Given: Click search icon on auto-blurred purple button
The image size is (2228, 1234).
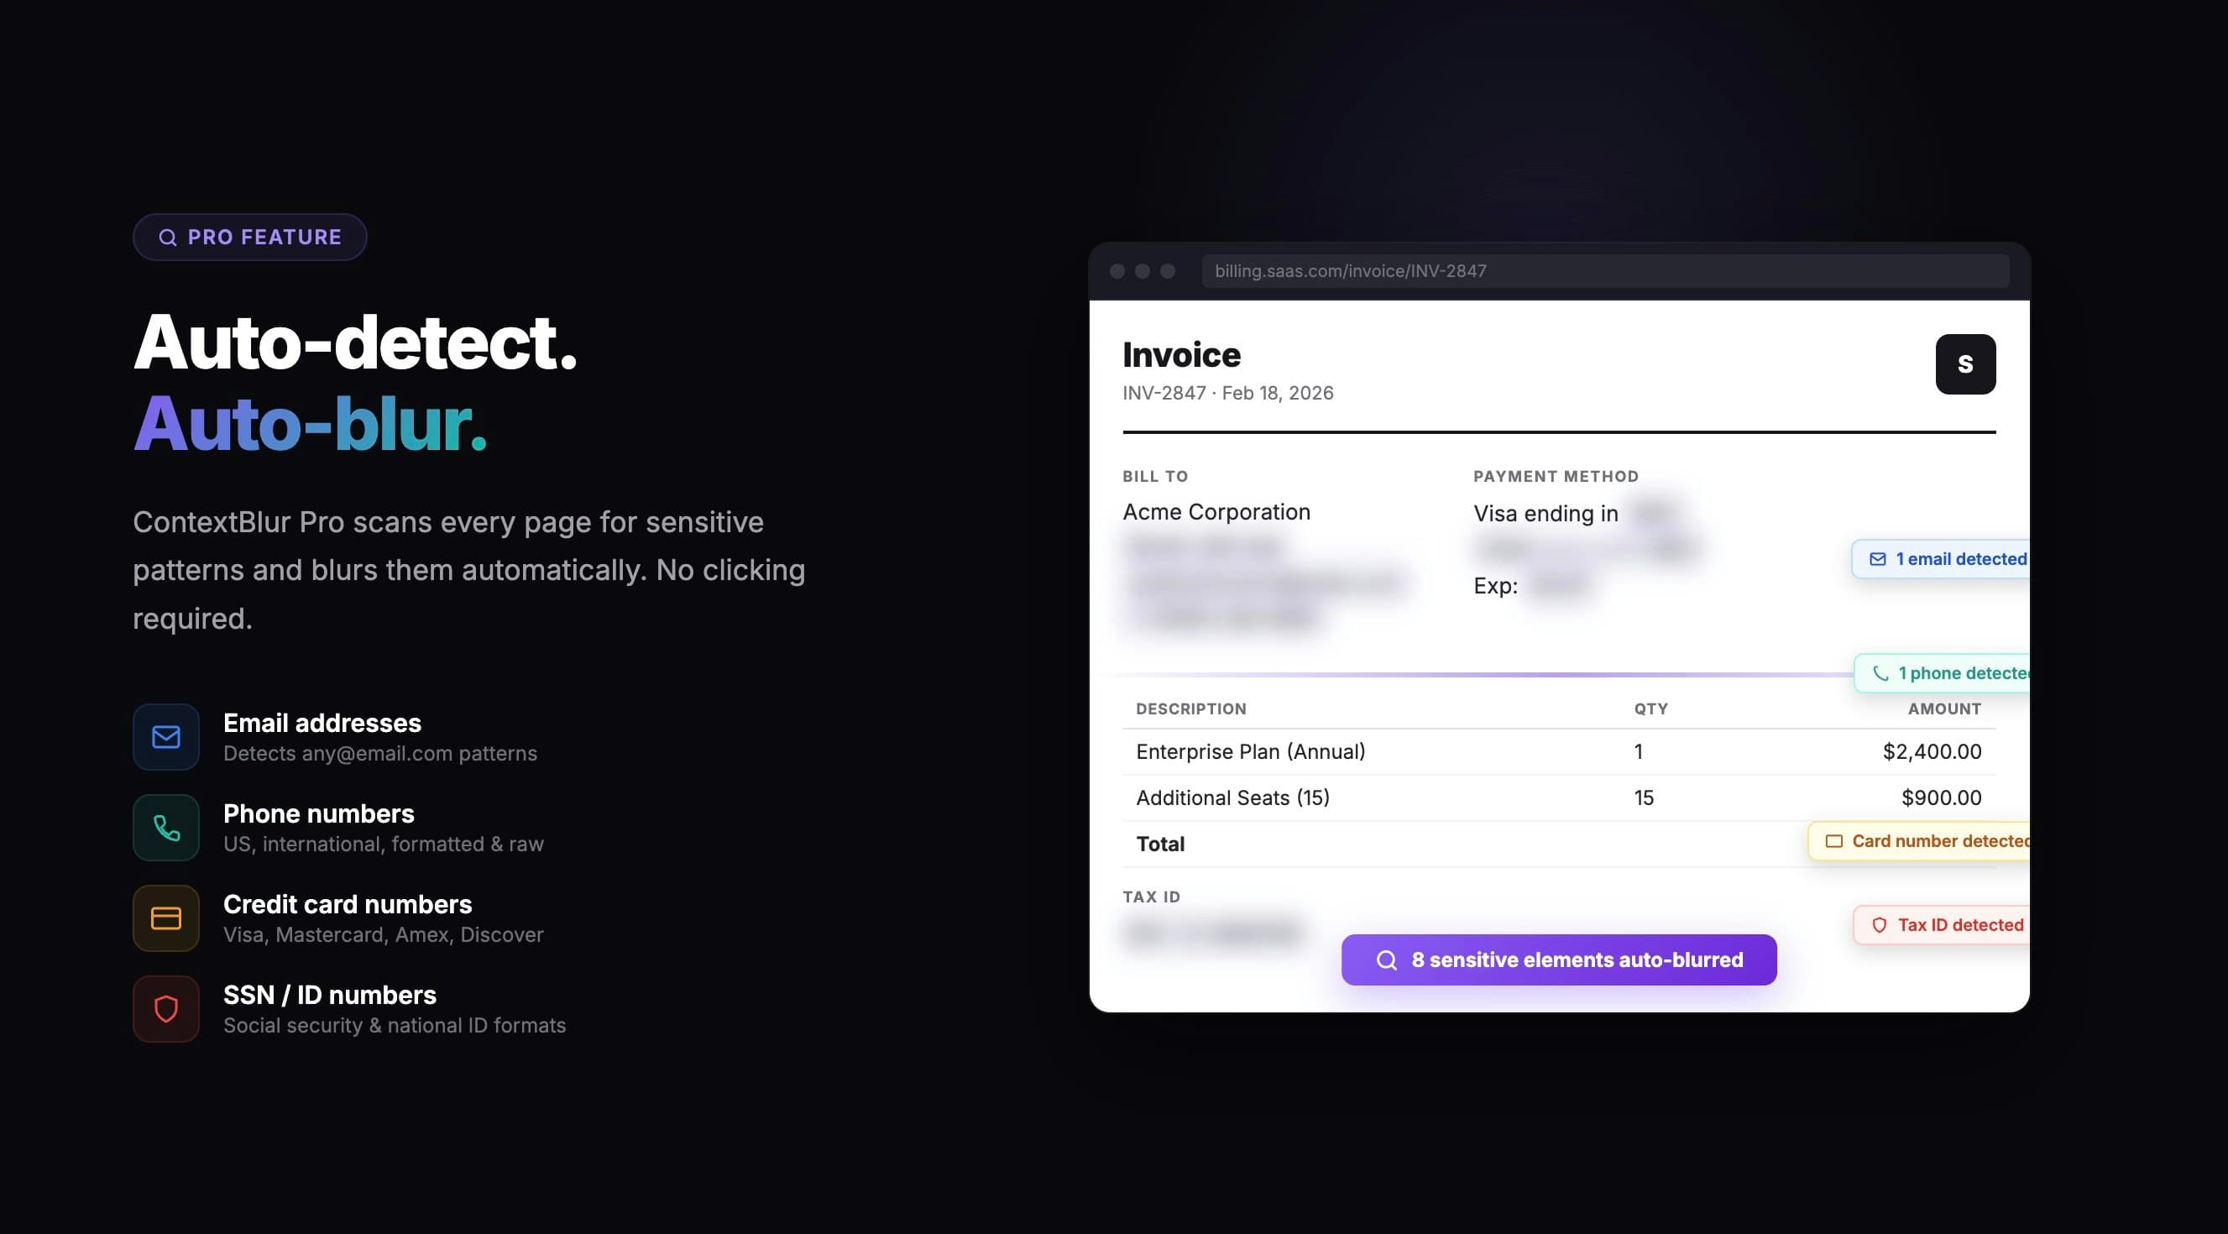Looking at the screenshot, I should [x=1387, y=959].
